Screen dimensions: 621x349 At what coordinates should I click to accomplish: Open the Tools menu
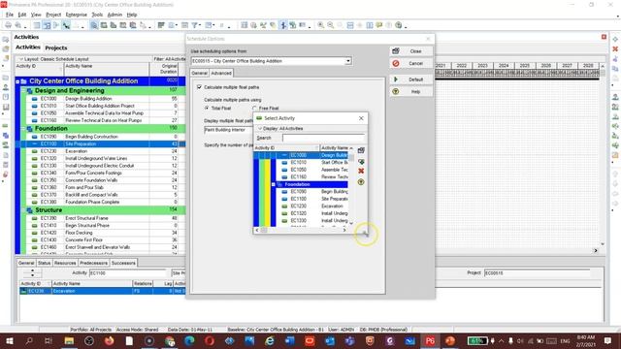pos(97,15)
